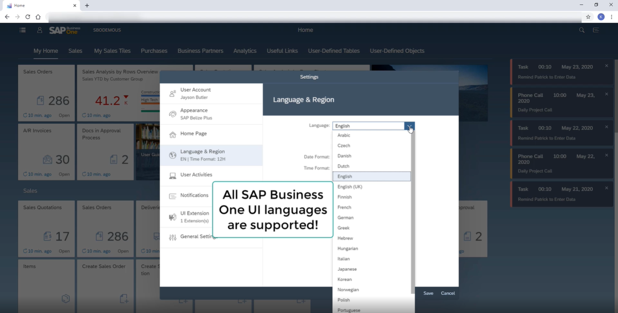618x313 pixels.
Task: Select Italian language option
Action: tap(372, 258)
